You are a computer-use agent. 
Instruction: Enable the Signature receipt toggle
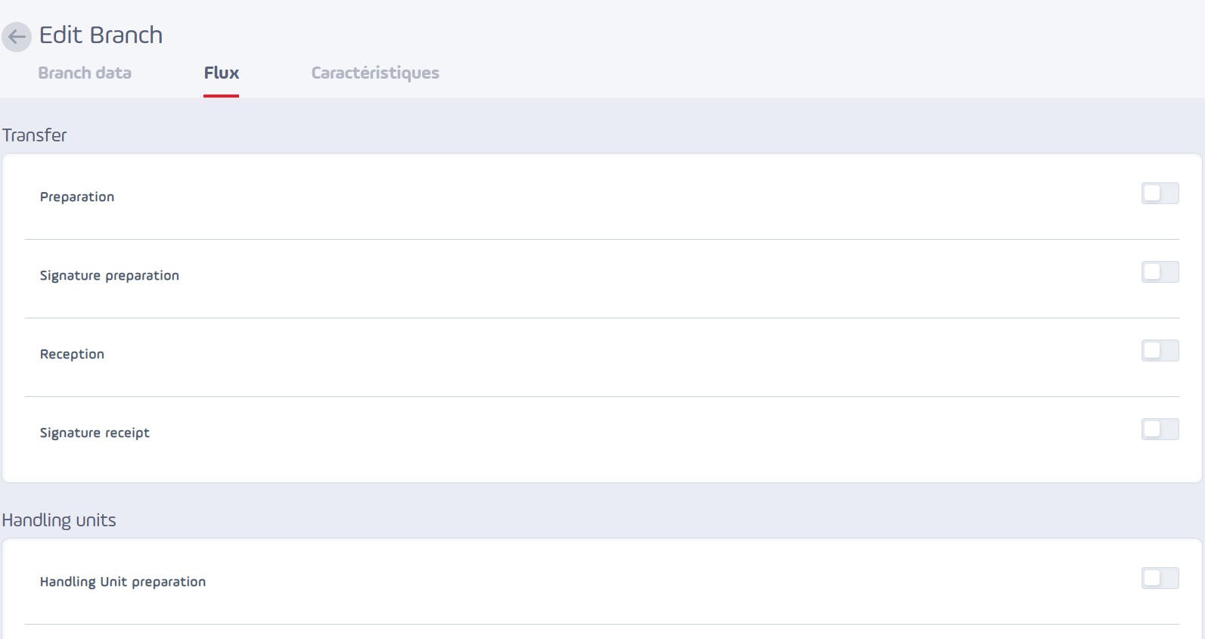point(1160,430)
